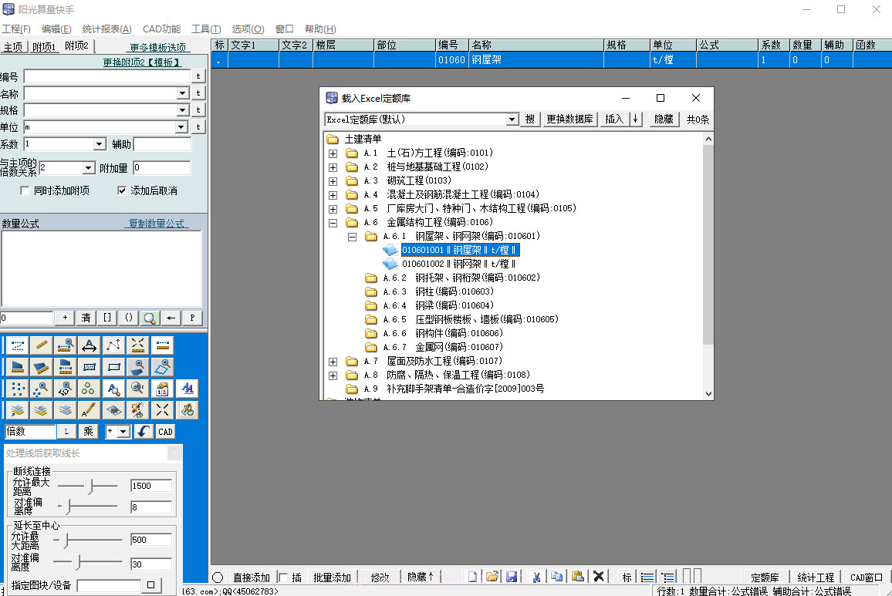Select the yellow ruler measuring tool
This screenshot has height=596, width=892.
[42, 345]
